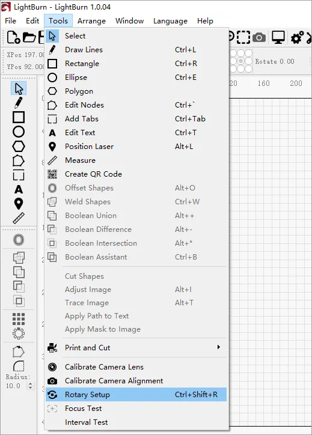The image size is (312, 435).
Task: Click the New File icon in top toolbar
Action: point(13,37)
